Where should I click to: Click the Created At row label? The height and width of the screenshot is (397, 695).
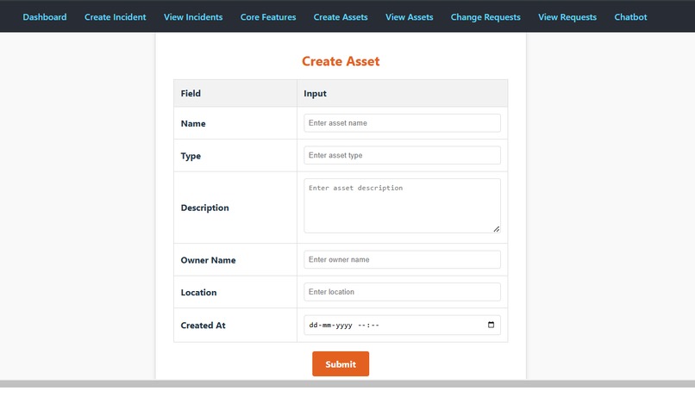tap(203, 326)
